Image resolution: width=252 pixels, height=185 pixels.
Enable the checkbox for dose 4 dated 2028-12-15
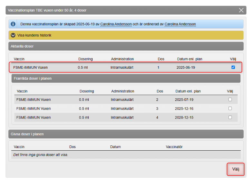[x=230, y=118]
